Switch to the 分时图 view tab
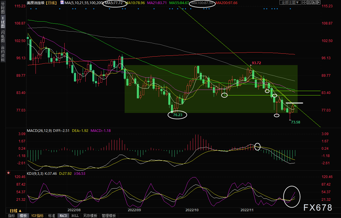 point(3,8)
